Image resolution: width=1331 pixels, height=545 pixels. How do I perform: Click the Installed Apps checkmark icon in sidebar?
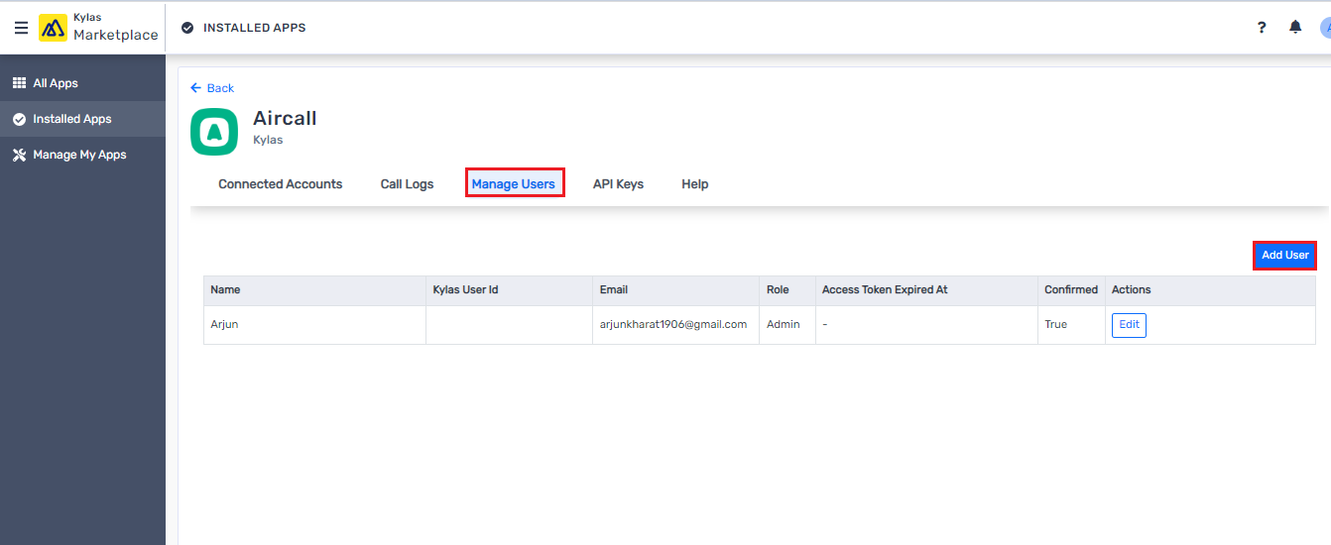(x=19, y=119)
